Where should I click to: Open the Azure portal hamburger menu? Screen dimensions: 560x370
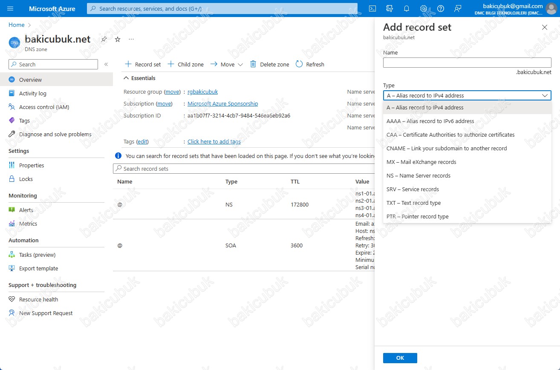coord(10,9)
